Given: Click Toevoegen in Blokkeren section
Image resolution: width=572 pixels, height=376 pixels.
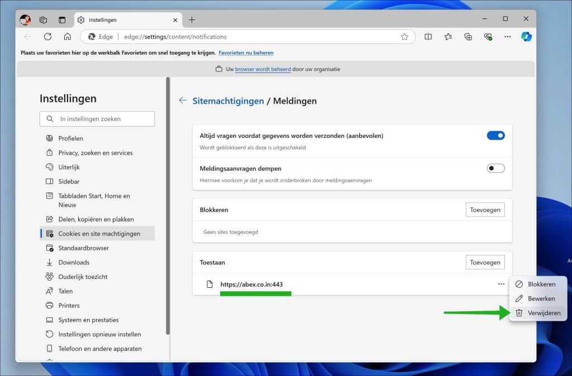Looking at the screenshot, I should [x=485, y=210].
